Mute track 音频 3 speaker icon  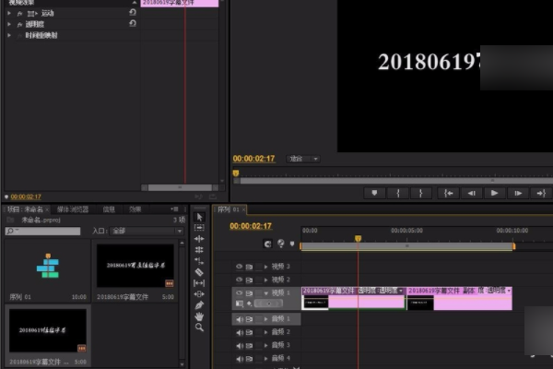click(x=240, y=345)
